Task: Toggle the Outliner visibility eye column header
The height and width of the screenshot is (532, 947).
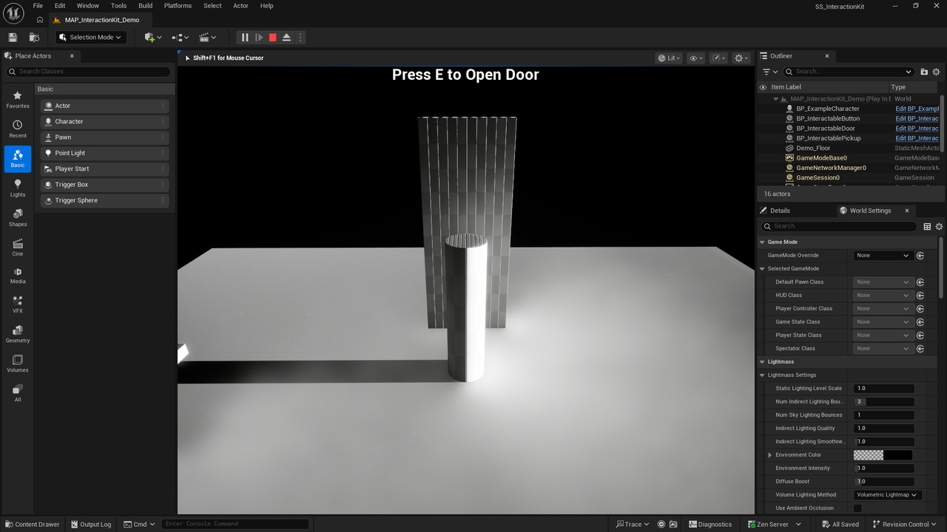Action: click(x=763, y=87)
